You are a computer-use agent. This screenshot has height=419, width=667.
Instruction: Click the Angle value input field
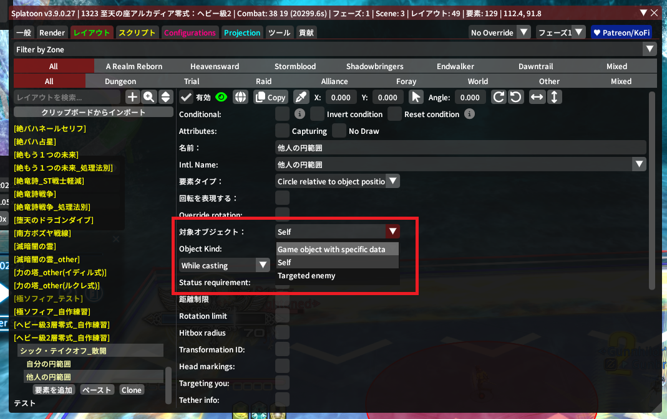click(x=470, y=97)
